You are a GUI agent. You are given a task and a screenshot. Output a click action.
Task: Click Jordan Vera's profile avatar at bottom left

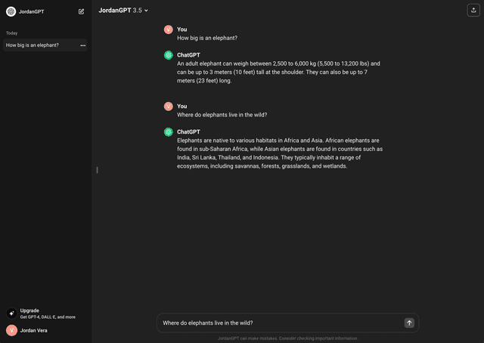coord(11,330)
